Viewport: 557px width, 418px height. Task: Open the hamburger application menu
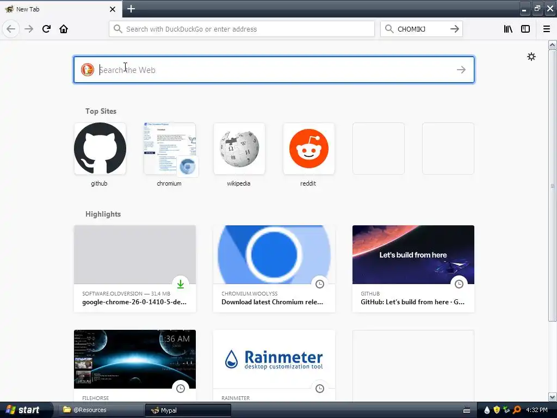(547, 29)
